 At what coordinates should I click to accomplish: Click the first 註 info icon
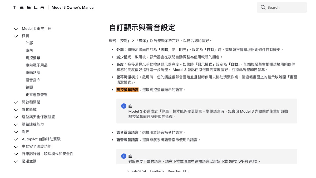124,106
